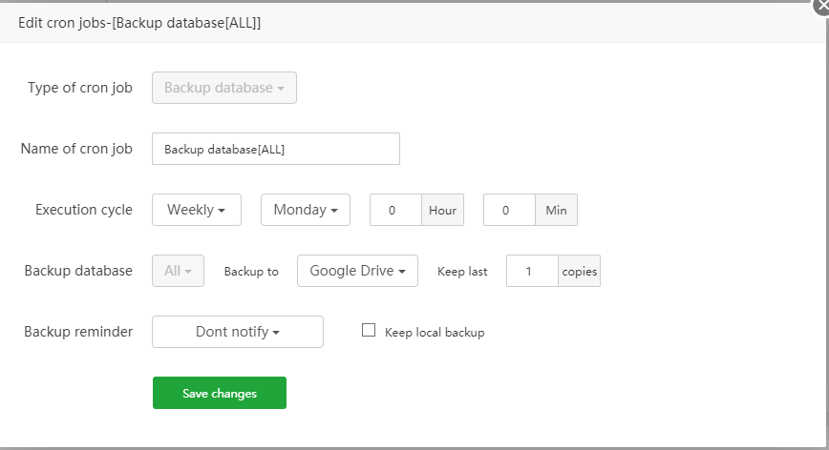This screenshot has height=450, width=829.
Task: Open the Monday weekday dropdown
Action: [x=306, y=210]
